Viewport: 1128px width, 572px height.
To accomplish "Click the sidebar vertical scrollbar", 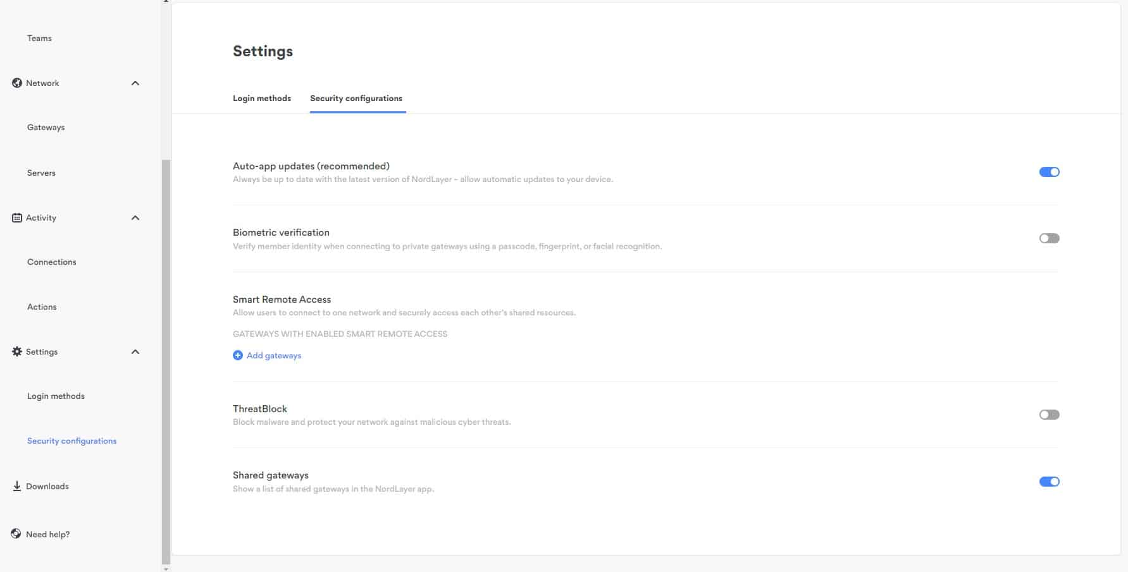I will [166, 360].
